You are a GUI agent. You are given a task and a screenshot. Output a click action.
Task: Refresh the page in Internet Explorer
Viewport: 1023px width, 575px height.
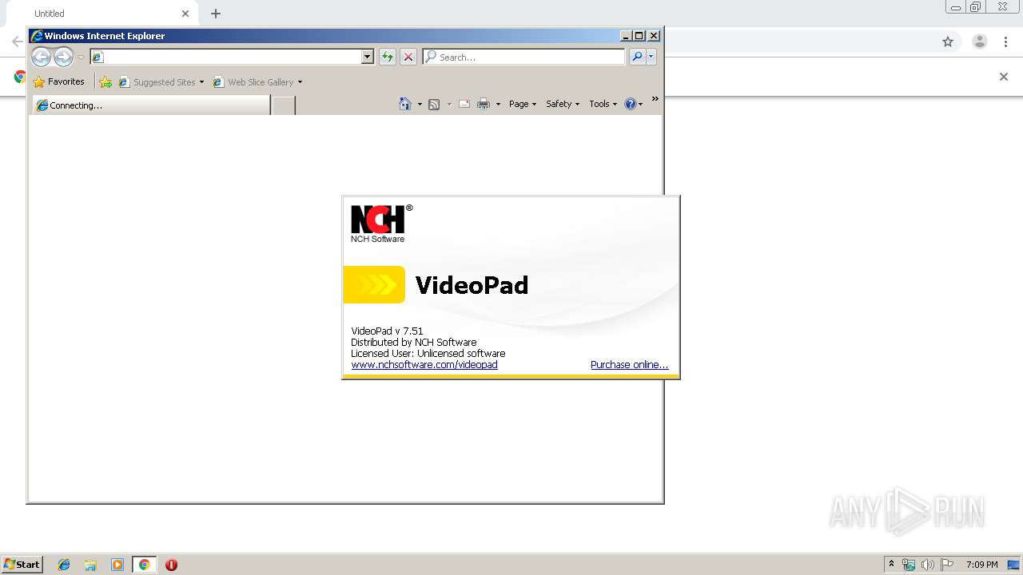click(x=388, y=57)
